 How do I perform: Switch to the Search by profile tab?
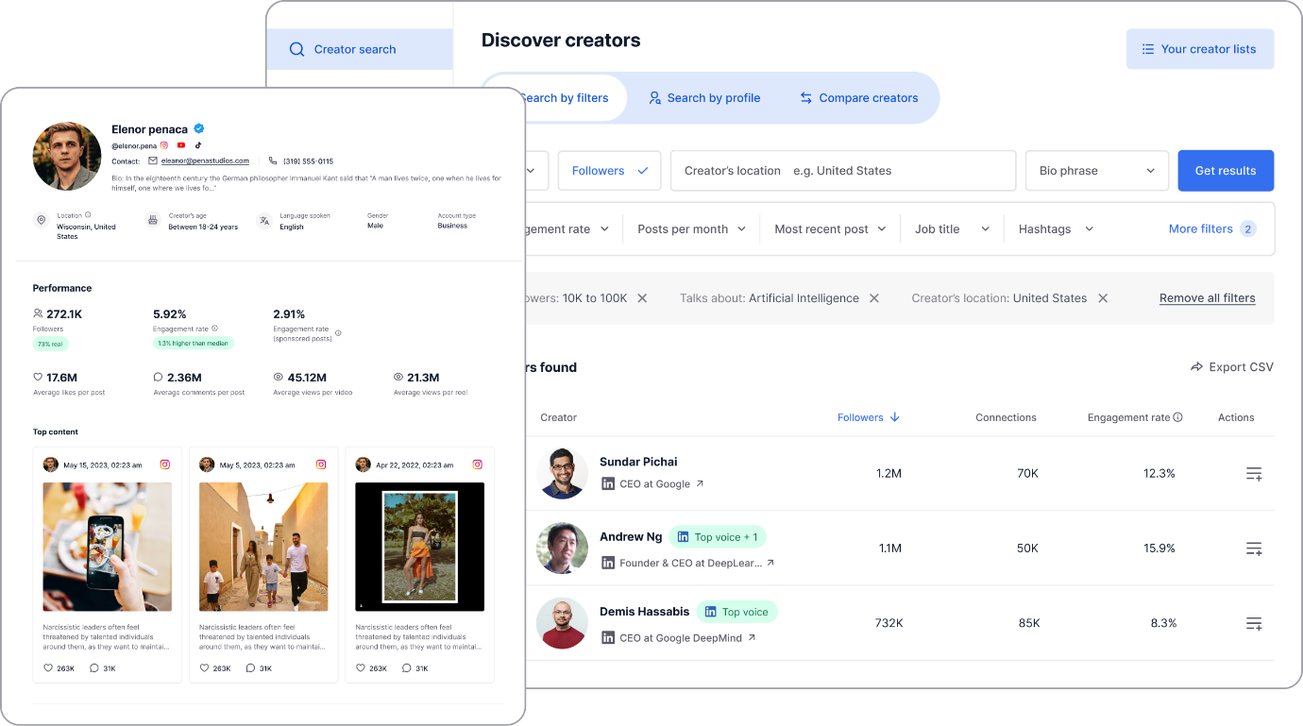(x=704, y=97)
